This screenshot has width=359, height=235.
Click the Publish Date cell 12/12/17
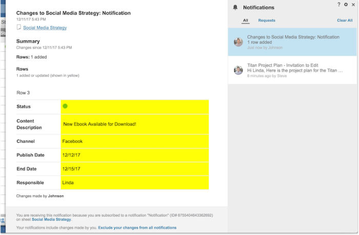(x=134, y=155)
